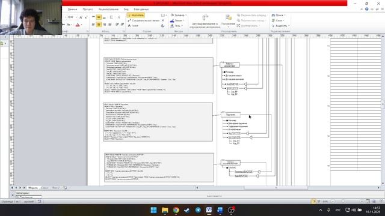Select the Рабочее расписание entity header
The width and height of the screenshot is (385, 216).
(230, 65)
